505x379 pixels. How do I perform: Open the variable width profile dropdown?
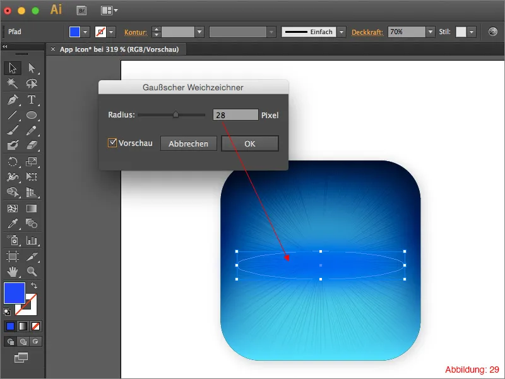(x=271, y=32)
